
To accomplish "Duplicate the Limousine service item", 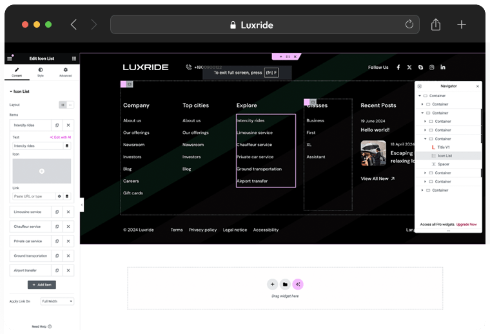I will (57, 211).
